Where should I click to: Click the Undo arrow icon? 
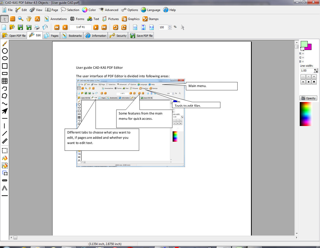[115, 27]
